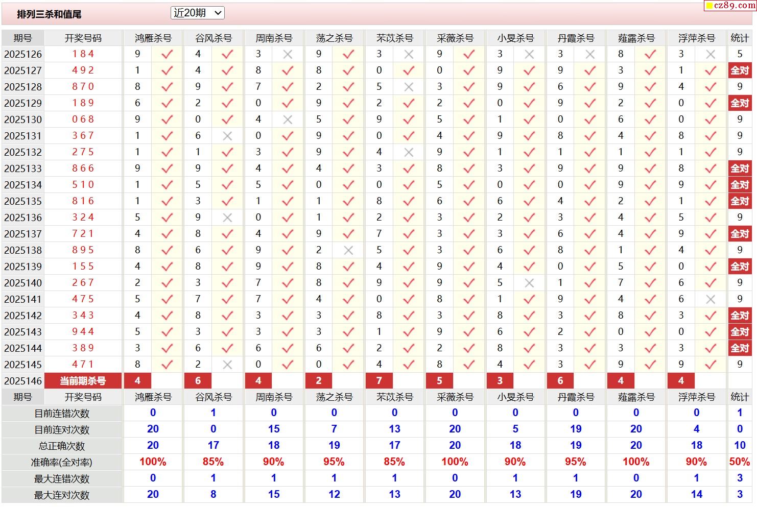This screenshot has width=757, height=507.
Task: Click the X mark for 荡之杀号 in row 2025138
Action: pyautogui.click(x=348, y=250)
